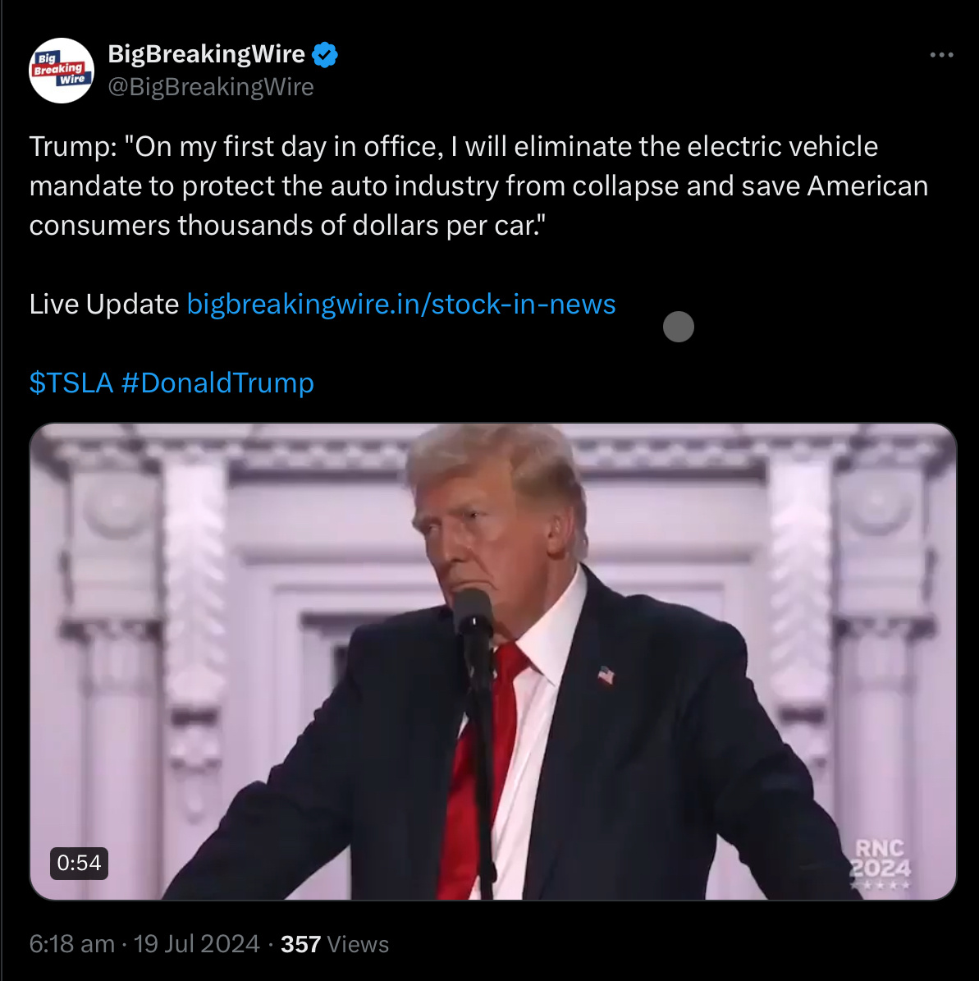The height and width of the screenshot is (981, 979).
Task: Click the RNC 2024 watermark in video
Action: (x=880, y=864)
